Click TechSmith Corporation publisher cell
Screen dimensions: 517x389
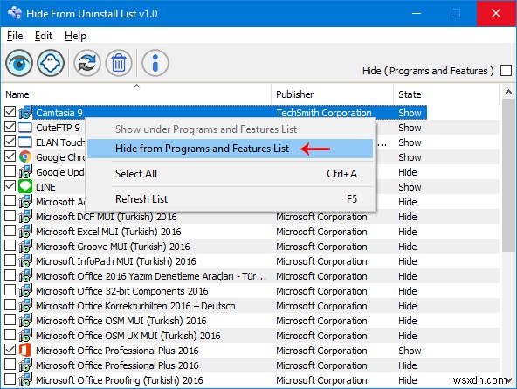point(324,113)
